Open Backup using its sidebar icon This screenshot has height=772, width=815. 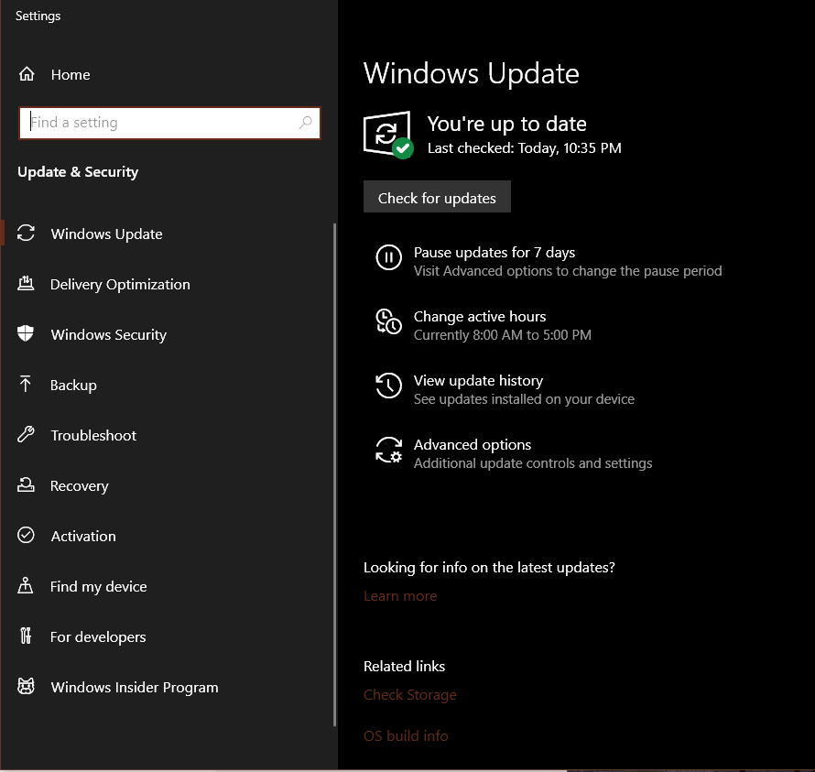(x=27, y=385)
